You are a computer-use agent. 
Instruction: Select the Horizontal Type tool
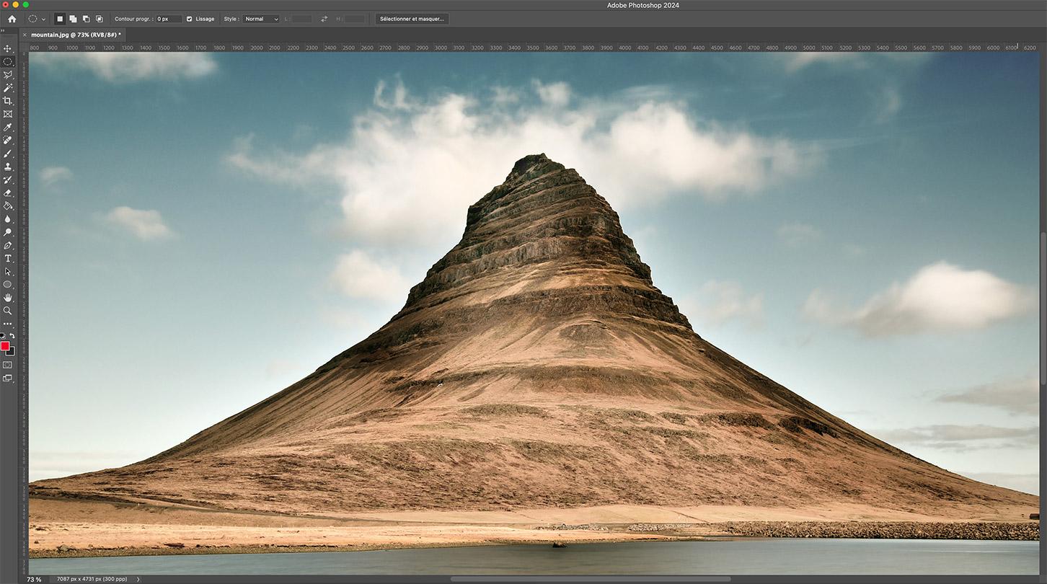pyautogui.click(x=8, y=258)
